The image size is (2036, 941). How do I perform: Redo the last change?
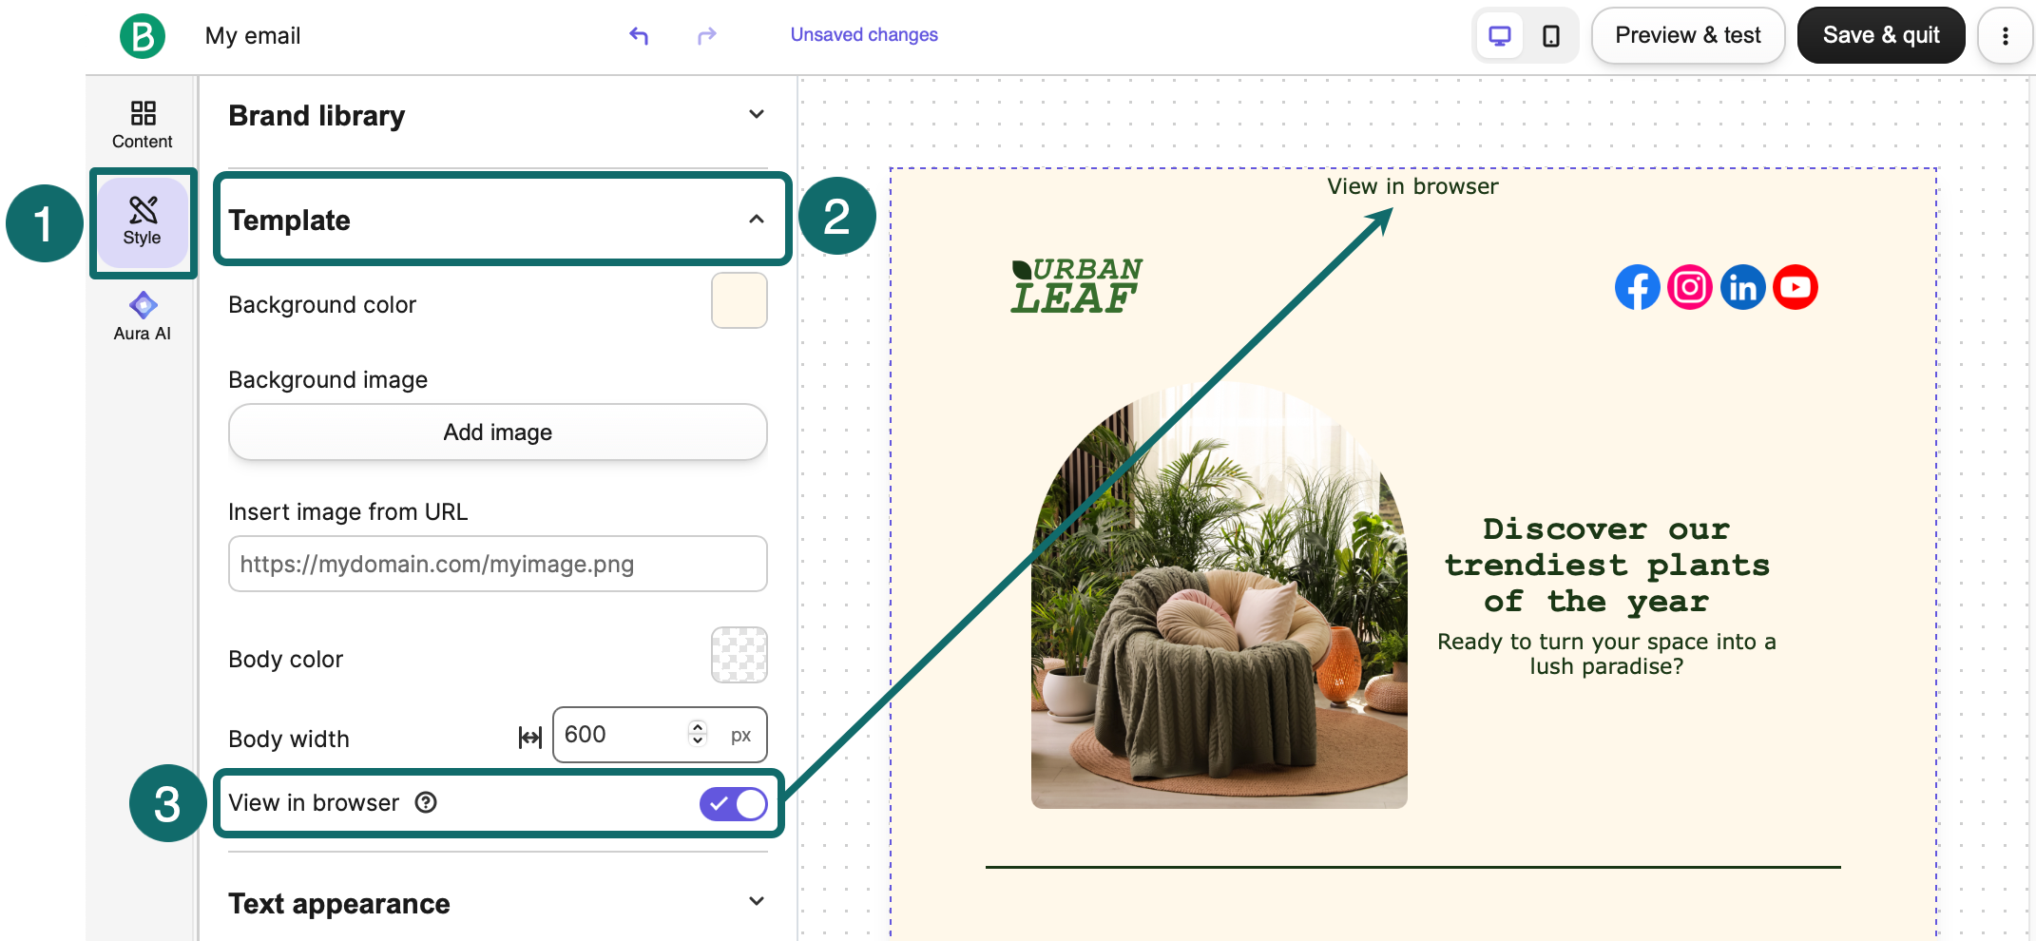707,35
